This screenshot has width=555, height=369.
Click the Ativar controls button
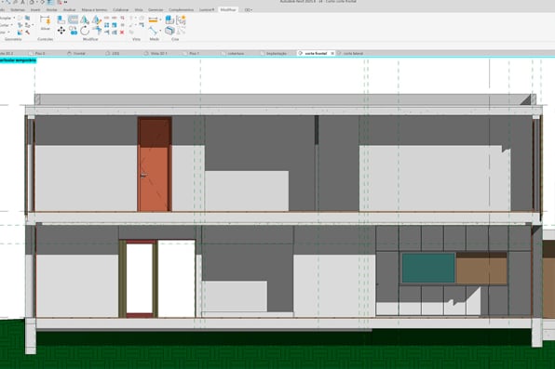46,23
